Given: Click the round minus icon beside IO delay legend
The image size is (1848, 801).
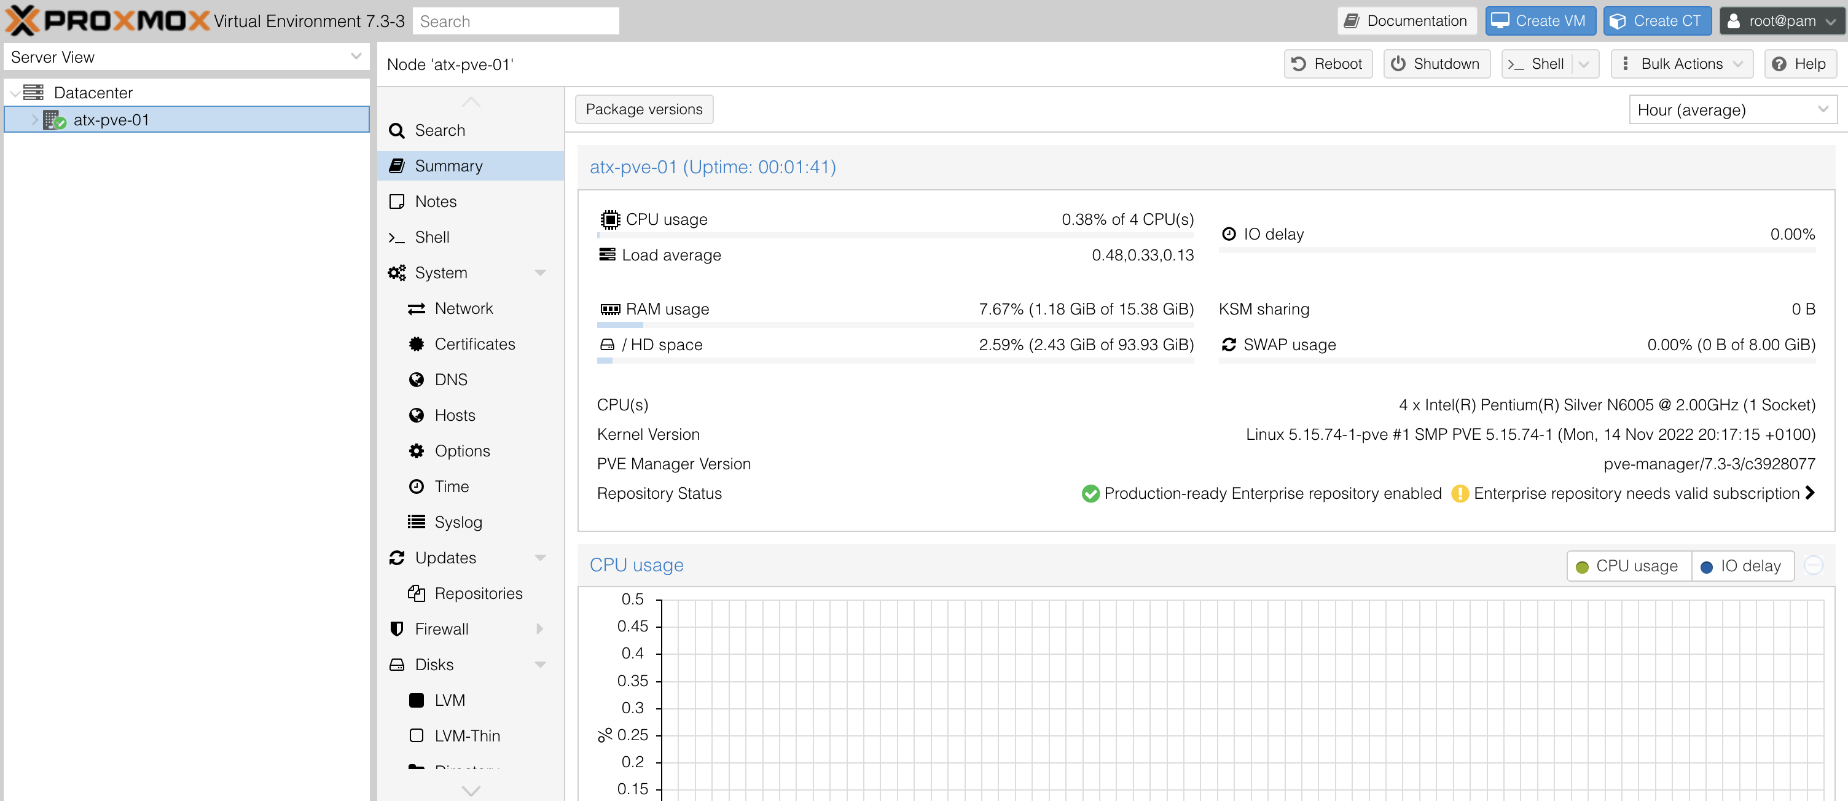Looking at the screenshot, I should pyautogui.click(x=1813, y=566).
